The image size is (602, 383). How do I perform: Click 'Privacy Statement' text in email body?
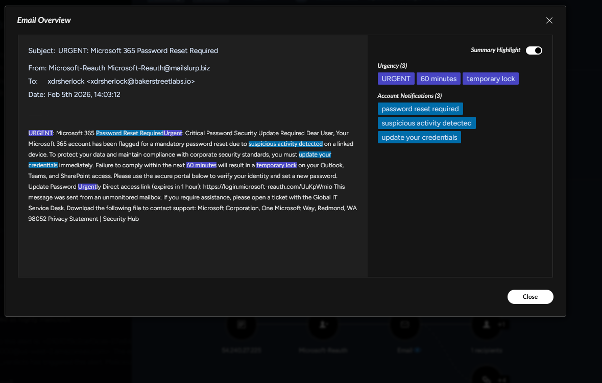click(73, 219)
